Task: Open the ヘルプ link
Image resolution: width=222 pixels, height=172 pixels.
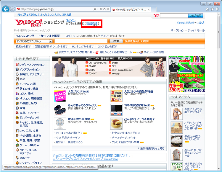Action: click(200, 22)
